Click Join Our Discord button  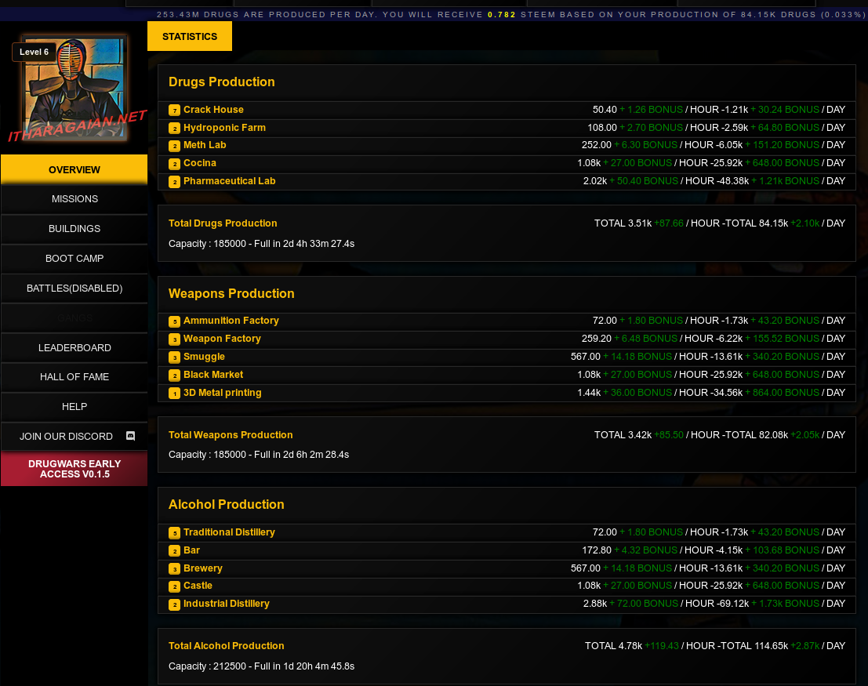coord(67,437)
